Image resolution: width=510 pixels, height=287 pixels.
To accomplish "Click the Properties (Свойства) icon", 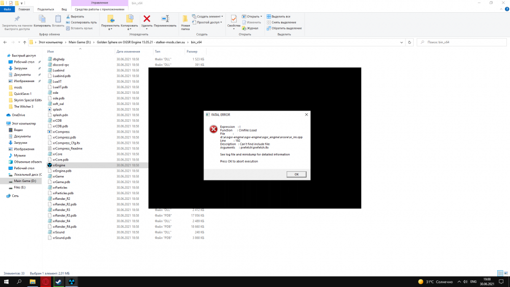I will click(x=234, y=19).
